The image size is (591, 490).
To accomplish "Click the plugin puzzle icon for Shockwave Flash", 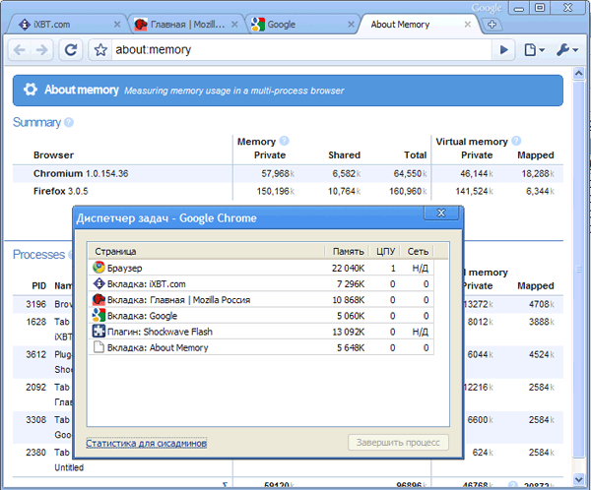I will (98, 331).
